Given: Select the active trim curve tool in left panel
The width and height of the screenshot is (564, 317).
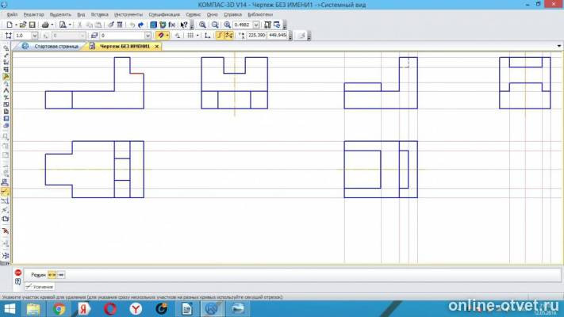Looking at the screenshot, I should 5,192.
